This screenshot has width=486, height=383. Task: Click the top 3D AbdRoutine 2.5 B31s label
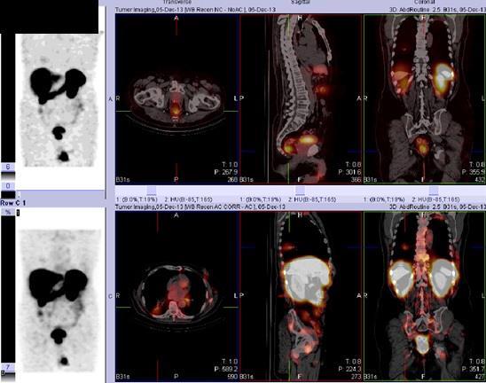437,10
